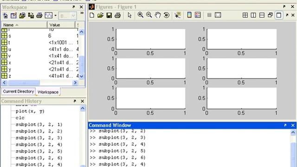Undock the Figures - Figure 1 panel
297x167 pixels.
point(284,6)
